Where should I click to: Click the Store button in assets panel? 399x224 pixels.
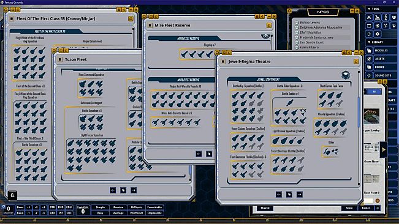[x=349, y=208]
